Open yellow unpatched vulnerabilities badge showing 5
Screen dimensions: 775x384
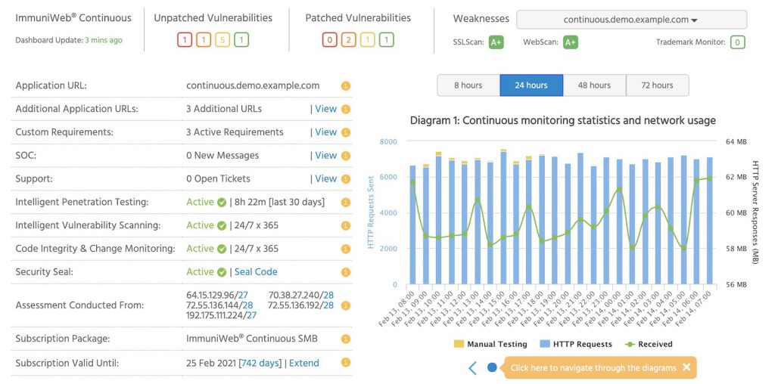coord(223,40)
